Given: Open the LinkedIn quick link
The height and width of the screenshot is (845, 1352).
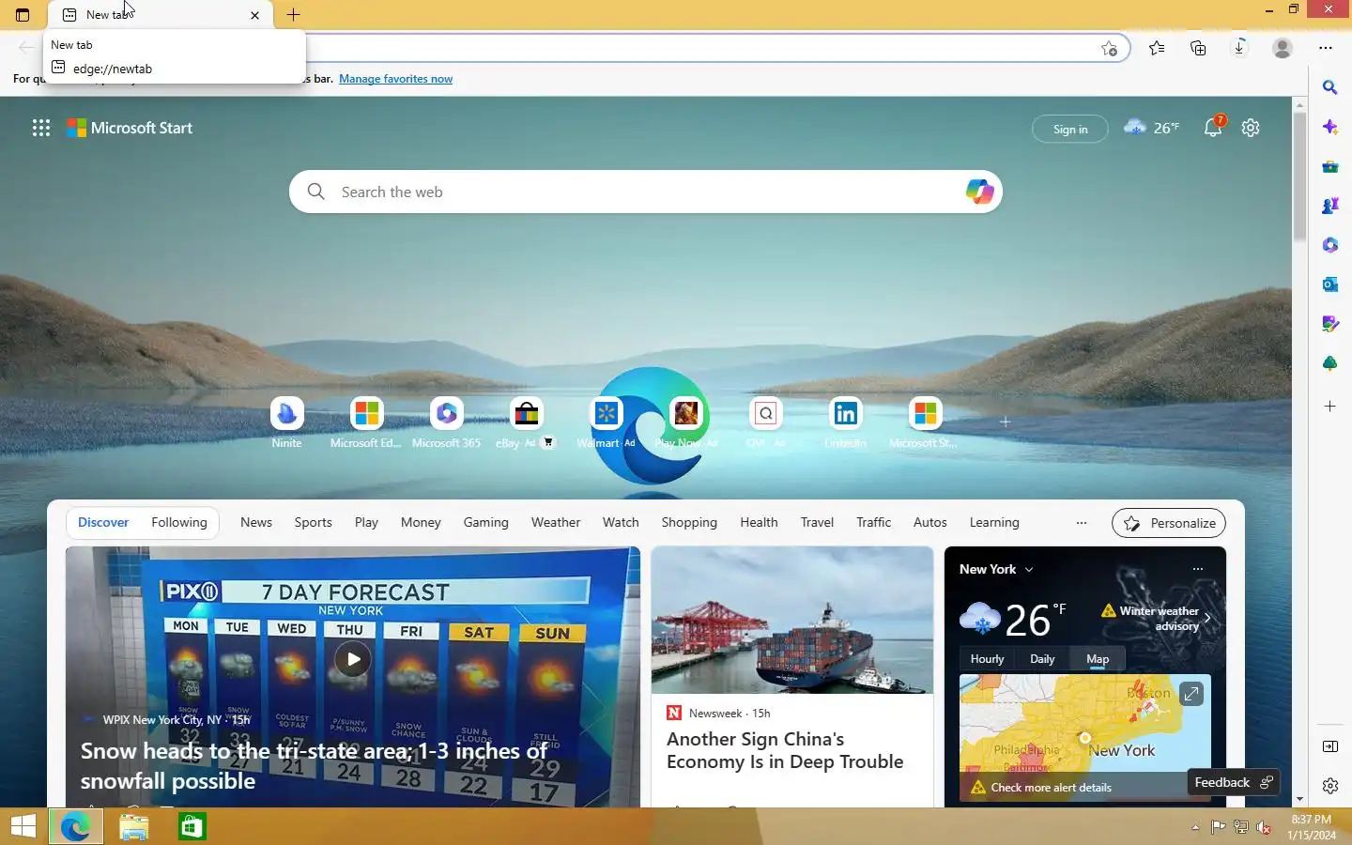Looking at the screenshot, I should [846, 422].
